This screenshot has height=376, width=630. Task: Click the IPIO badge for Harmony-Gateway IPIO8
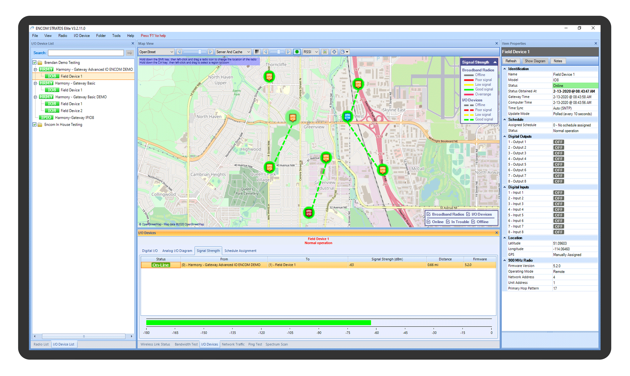tap(46, 118)
